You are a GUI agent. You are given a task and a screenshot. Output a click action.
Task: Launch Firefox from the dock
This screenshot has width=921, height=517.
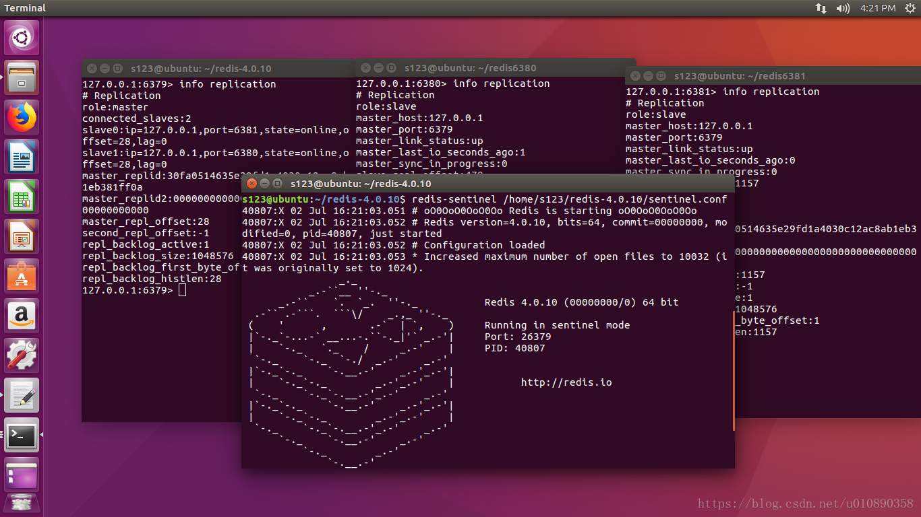(22, 117)
